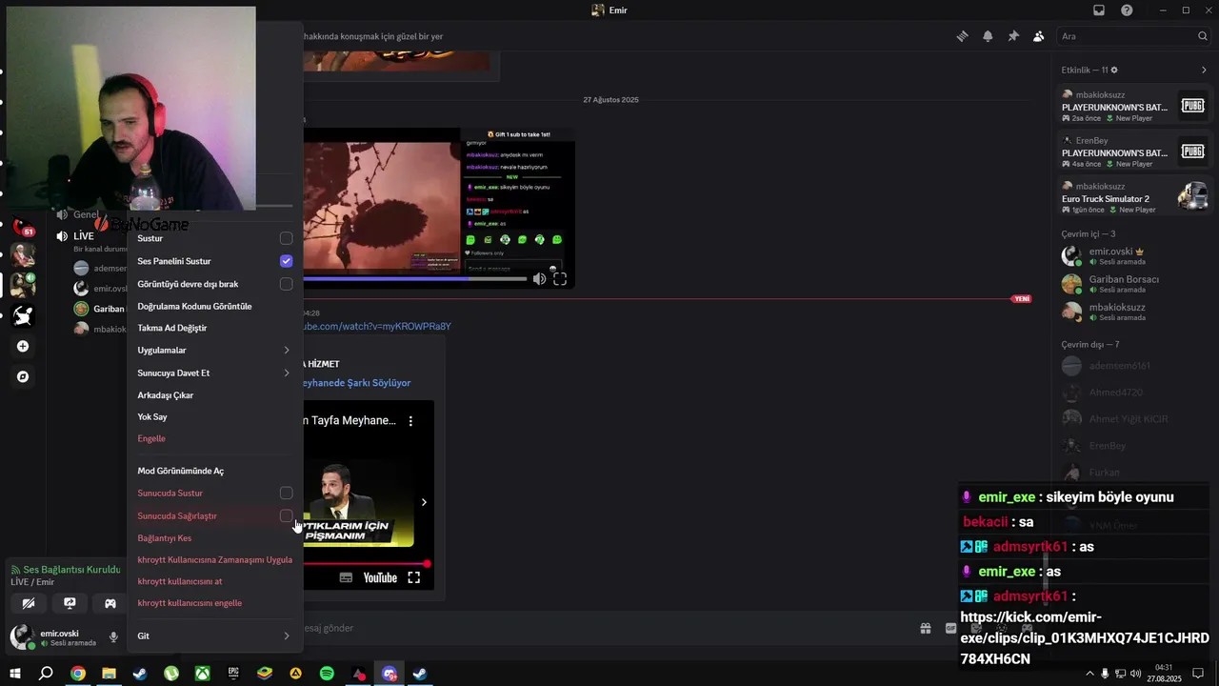Check the Sustur checkbox

click(286, 238)
